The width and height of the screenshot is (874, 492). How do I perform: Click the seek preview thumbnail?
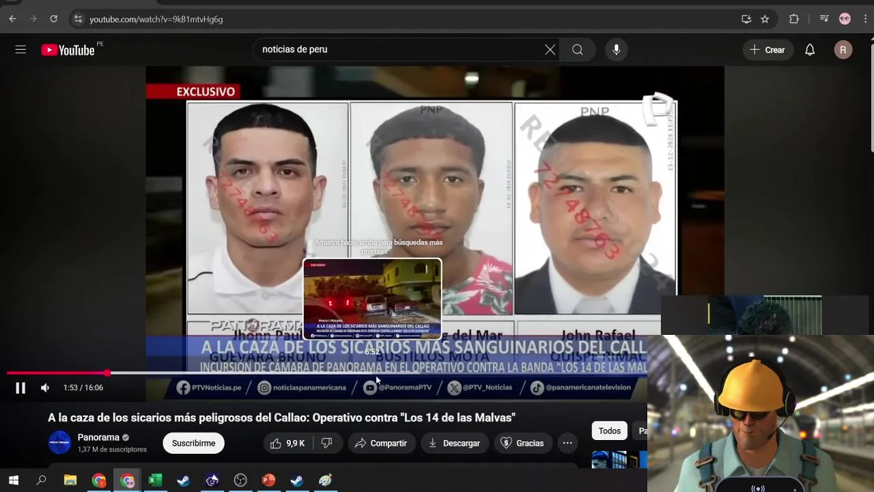click(372, 299)
